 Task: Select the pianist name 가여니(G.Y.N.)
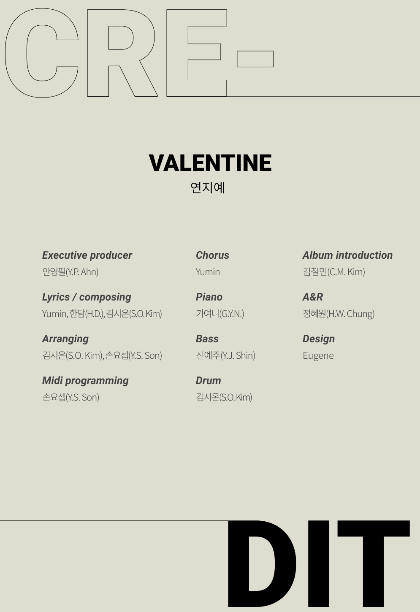pyautogui.click(x=220, y=314)
